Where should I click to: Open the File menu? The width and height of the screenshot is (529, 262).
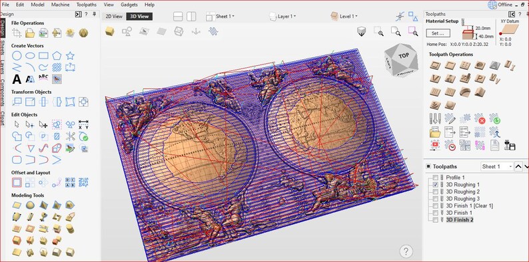(5, 5)
